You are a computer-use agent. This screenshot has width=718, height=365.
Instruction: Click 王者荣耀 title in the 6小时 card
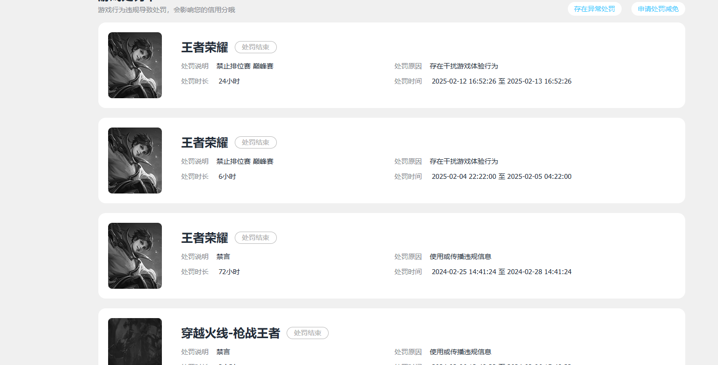pyautogui.click(x=204, y=143)
